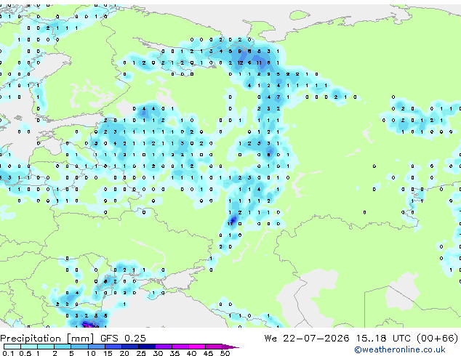Click the 10–15 mm legend color swatch
Viewport: 461px width, 356px height.
coord(97,347)
